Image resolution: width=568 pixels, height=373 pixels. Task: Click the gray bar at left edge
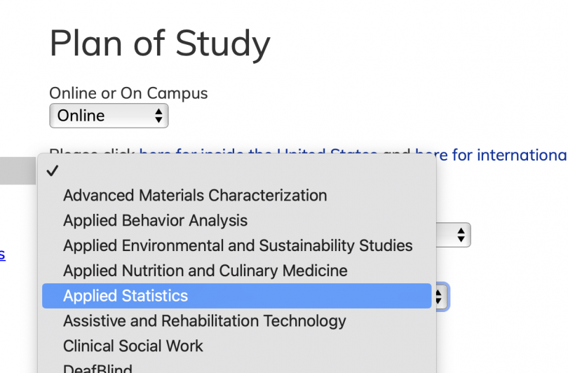(x=18, y=170)
